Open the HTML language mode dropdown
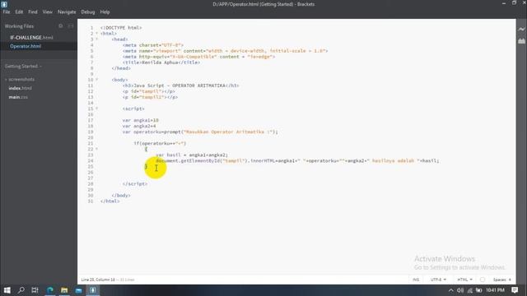This screenshot has width=527, height=296. point(464,280)
